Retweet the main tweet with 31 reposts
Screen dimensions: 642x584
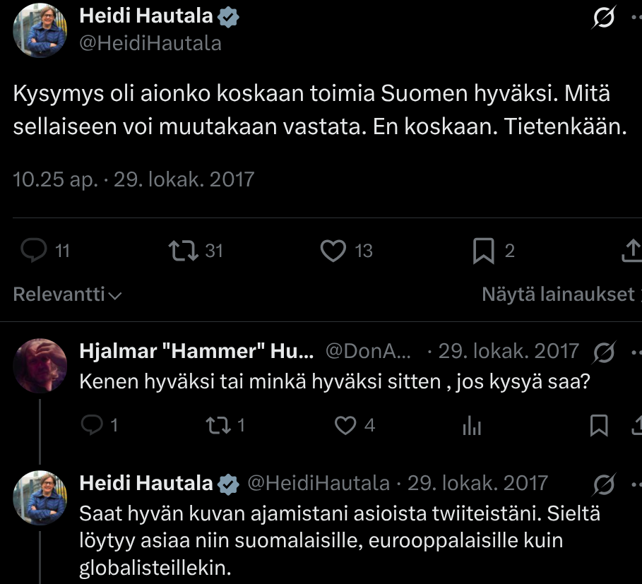(184, 251)
